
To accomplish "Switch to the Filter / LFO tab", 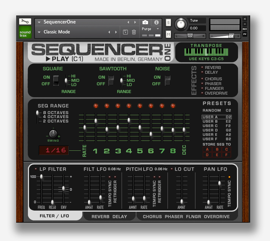I will coord(54,216).
